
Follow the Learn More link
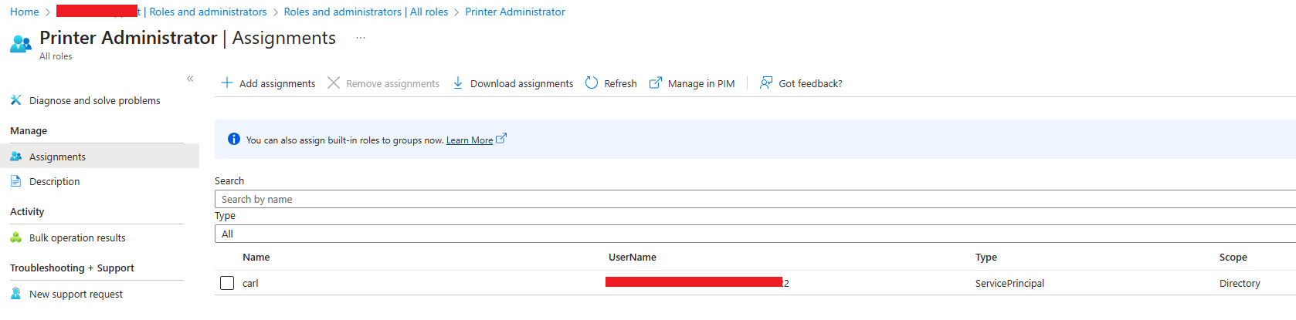(470, 140)
